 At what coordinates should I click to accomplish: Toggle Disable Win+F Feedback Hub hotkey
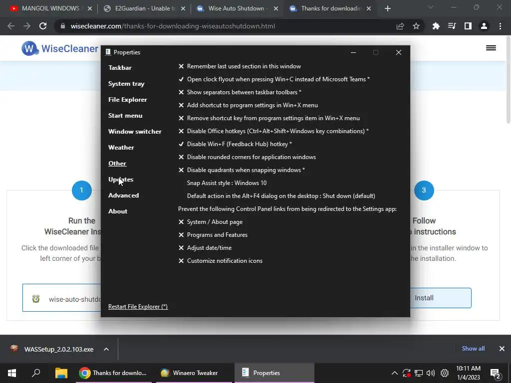pyautogui.click(x=235, y=144)
